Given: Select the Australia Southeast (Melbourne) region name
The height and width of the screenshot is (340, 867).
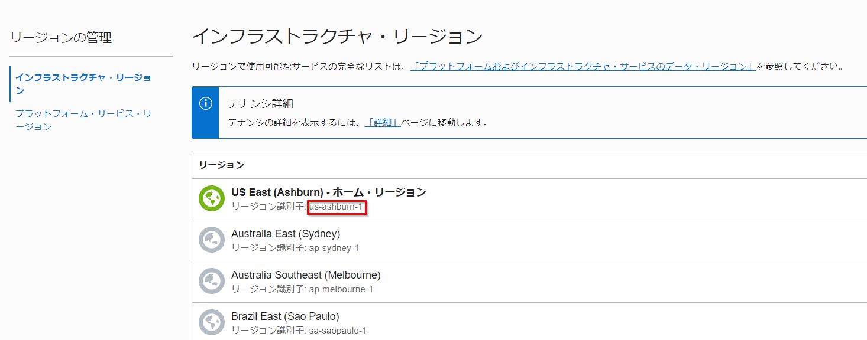Looking at the screenshot, I should [306, 275].
